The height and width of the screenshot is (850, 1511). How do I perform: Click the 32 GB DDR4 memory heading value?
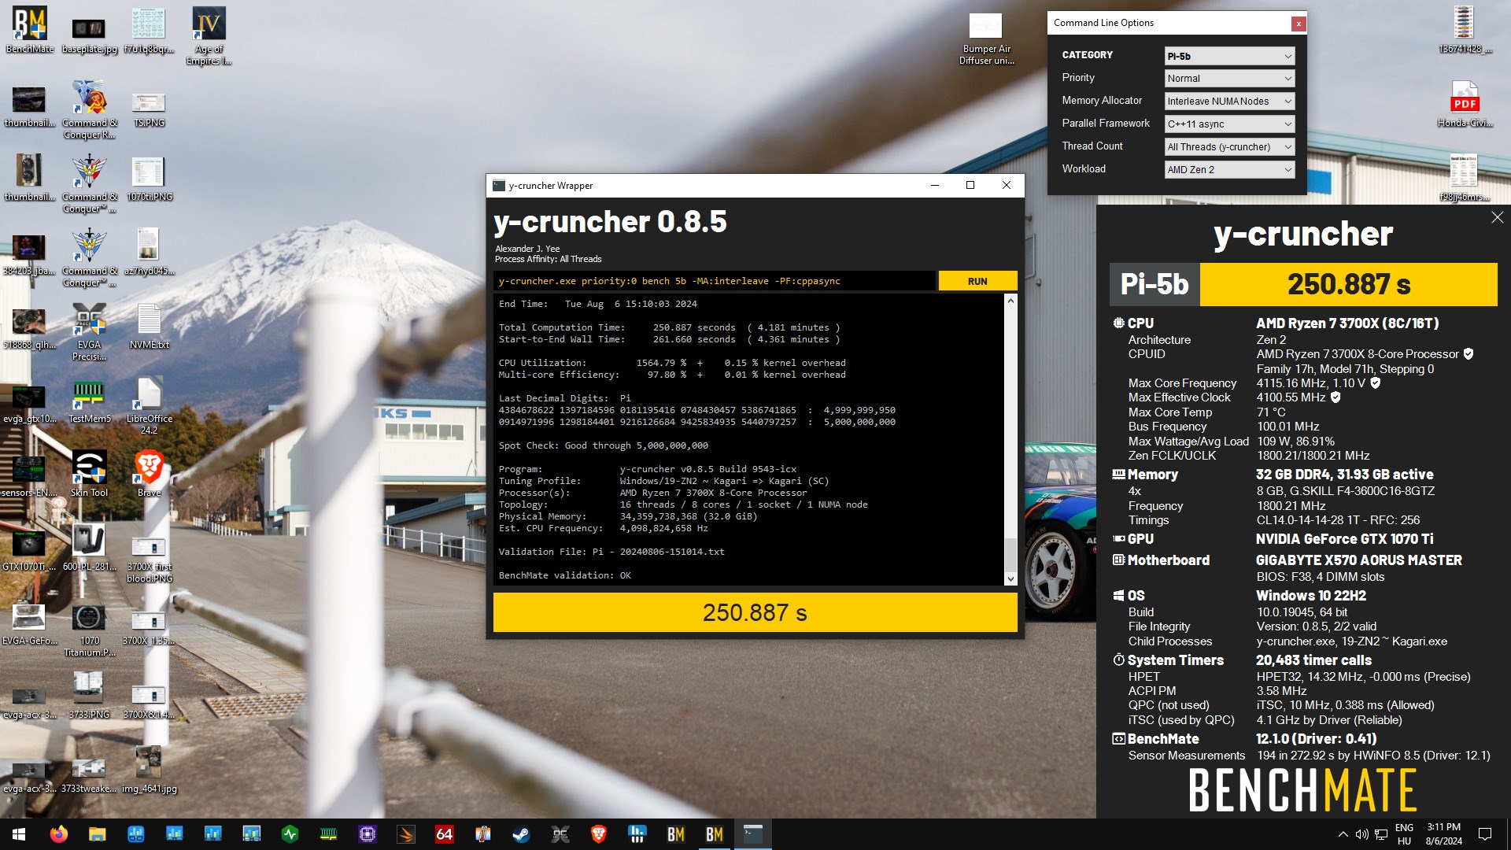pos(1344,475)
